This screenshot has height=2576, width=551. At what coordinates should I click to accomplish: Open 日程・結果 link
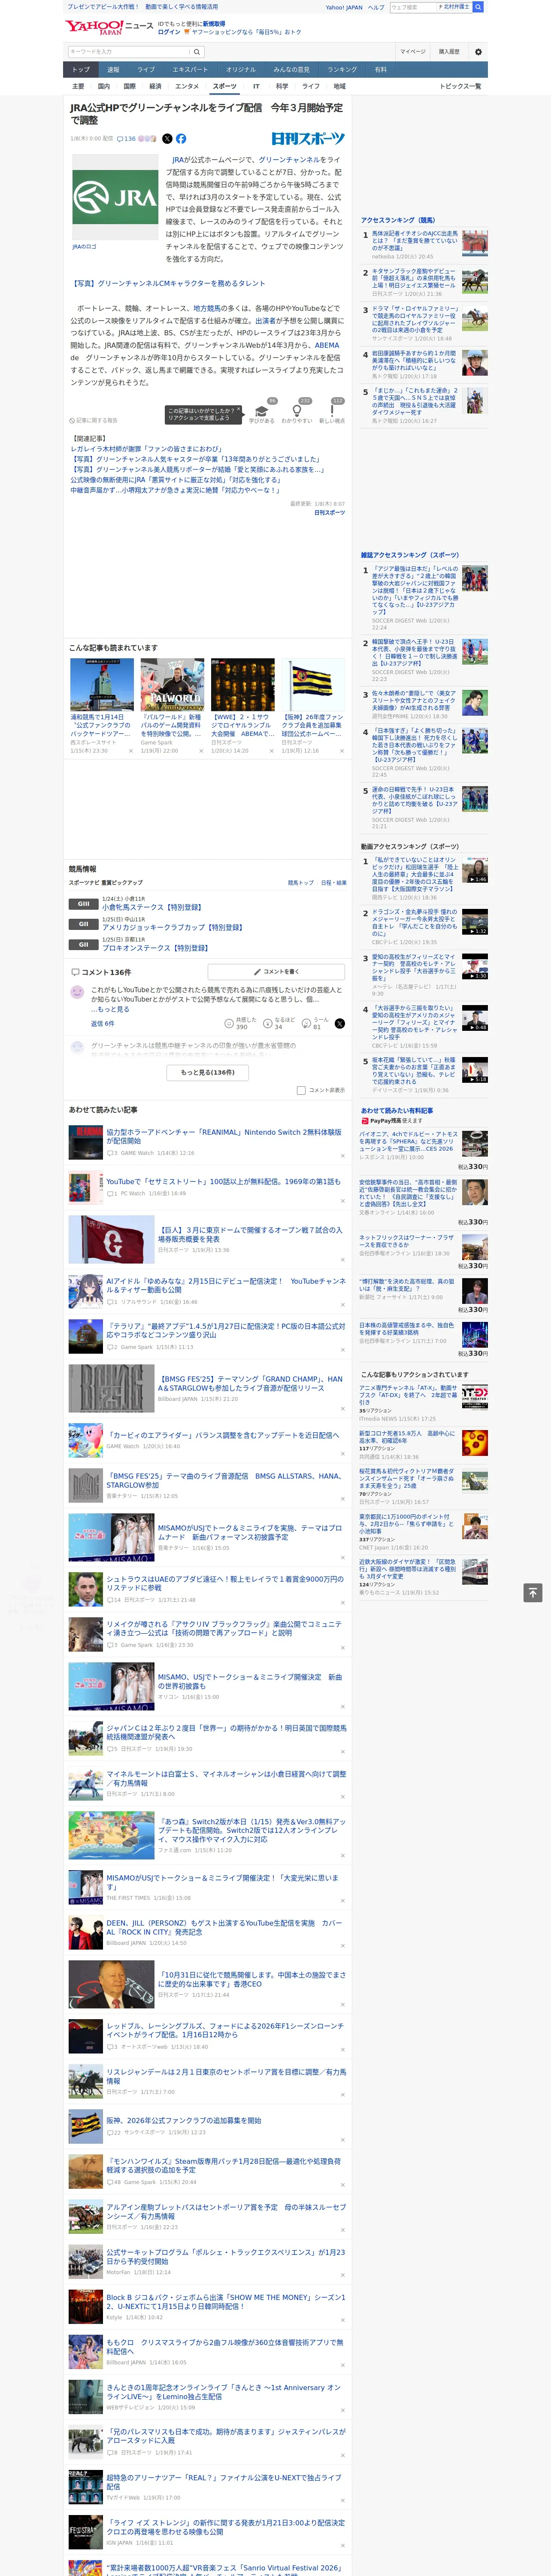pyautogui.click(x=334, y=883)
